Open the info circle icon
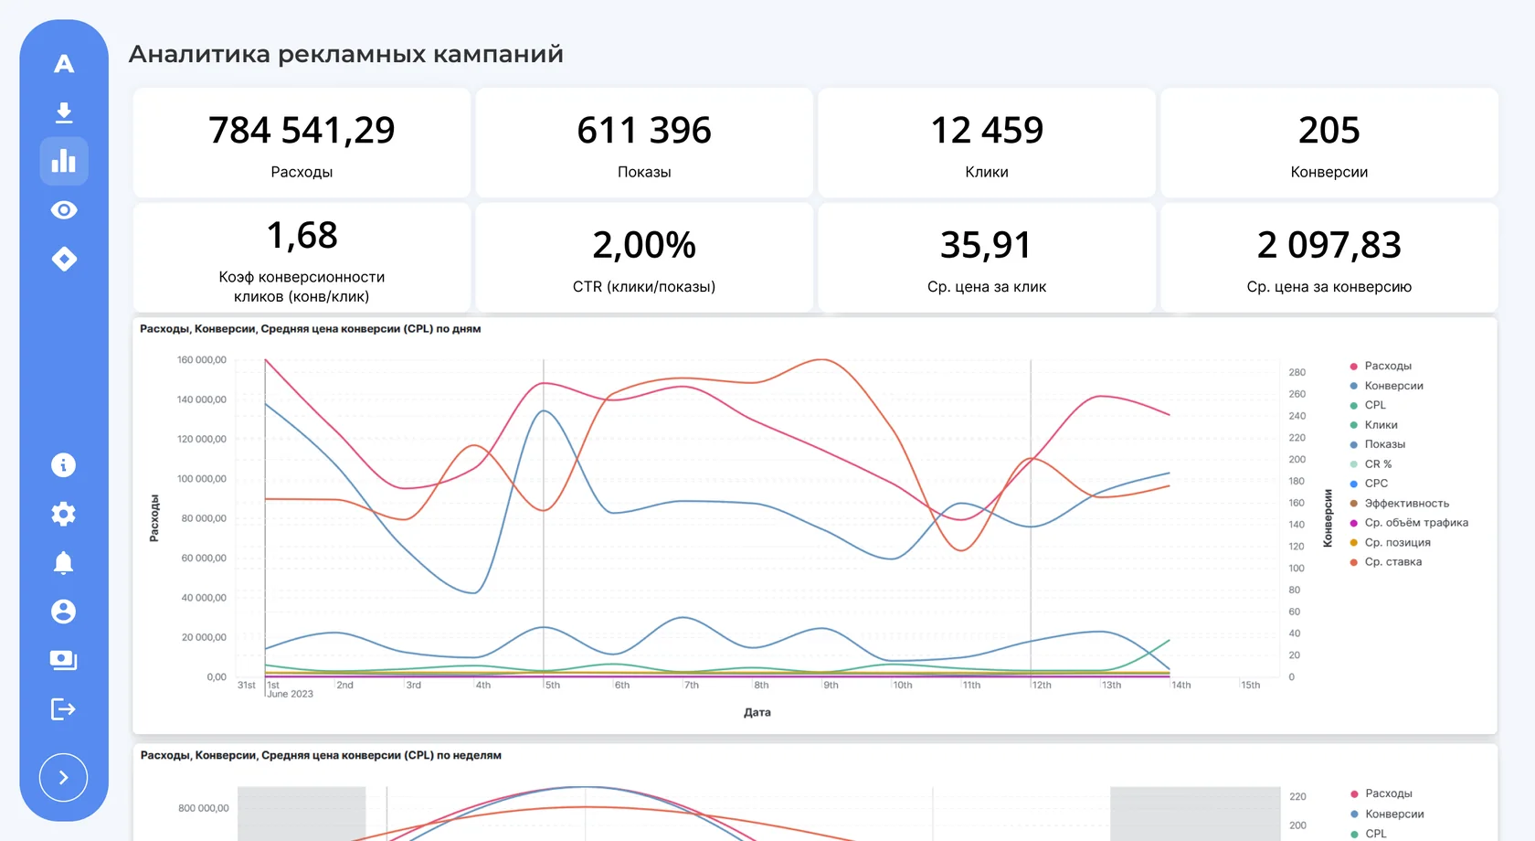 point(63,465)
